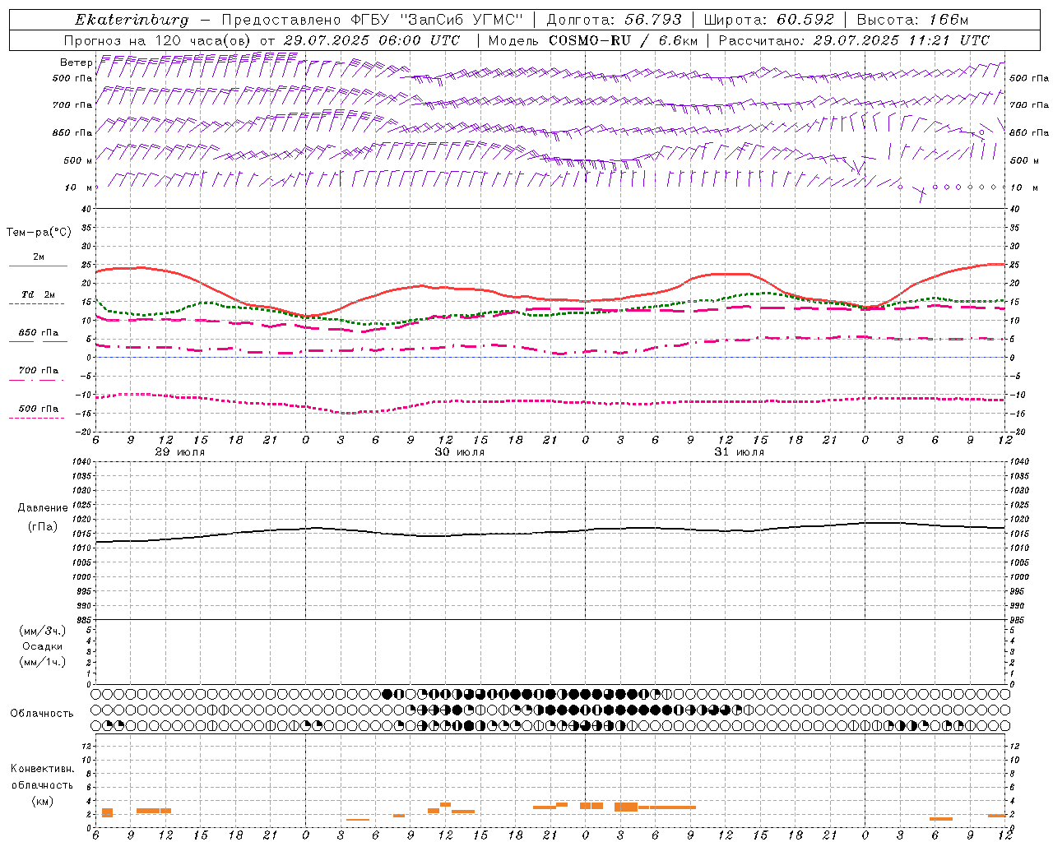Click the '30 июля' date label
The width and height of the screenshot is (1053, 842).
(459, 452)
